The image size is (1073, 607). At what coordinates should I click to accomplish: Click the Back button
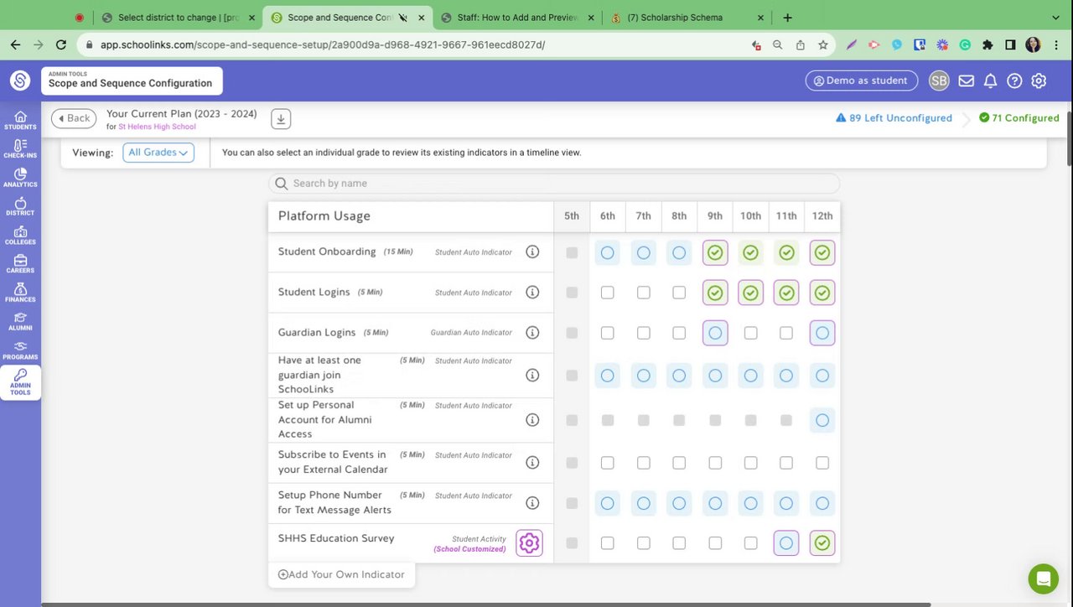74,118
